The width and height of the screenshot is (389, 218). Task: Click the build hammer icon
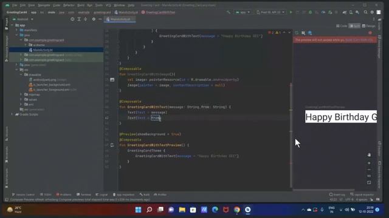click(x=229, y=12)
